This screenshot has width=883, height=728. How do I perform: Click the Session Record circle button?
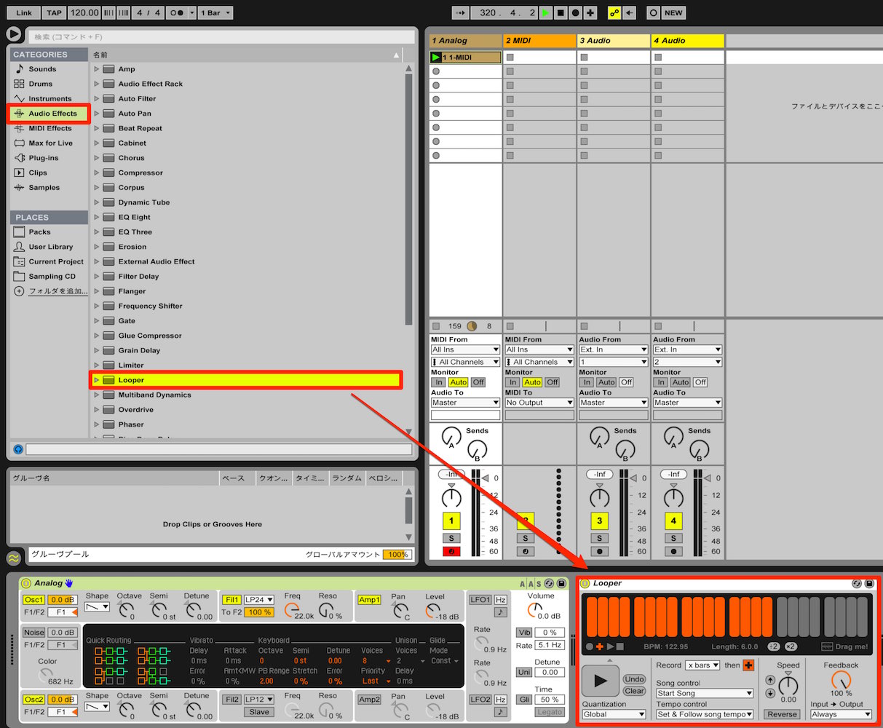pyautogui.click(x=653, y=12)
